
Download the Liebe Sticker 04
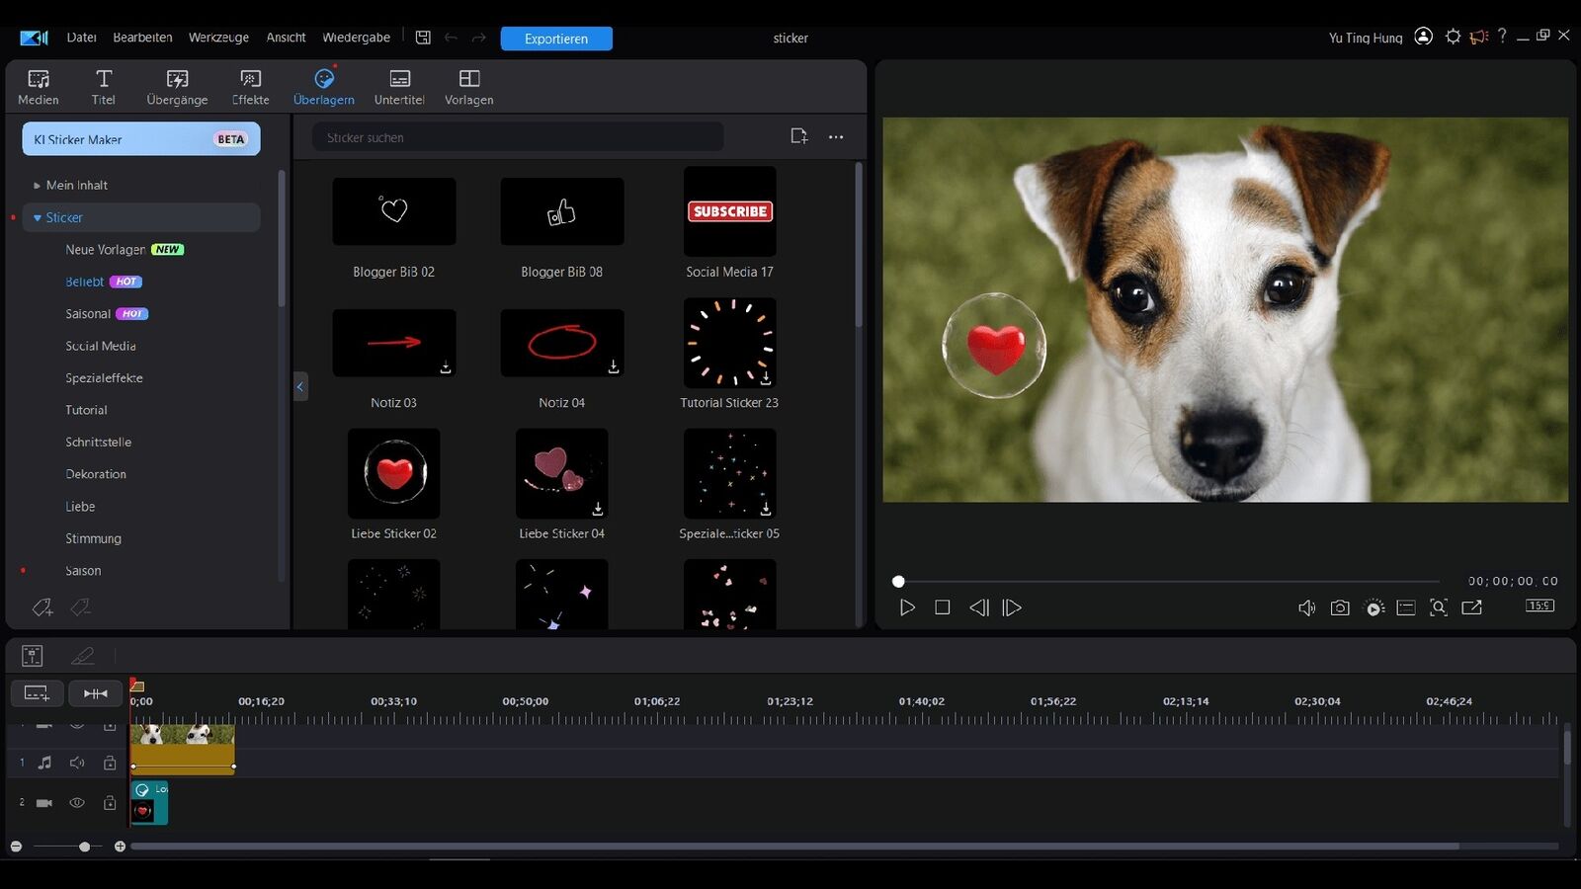[598, 510]
